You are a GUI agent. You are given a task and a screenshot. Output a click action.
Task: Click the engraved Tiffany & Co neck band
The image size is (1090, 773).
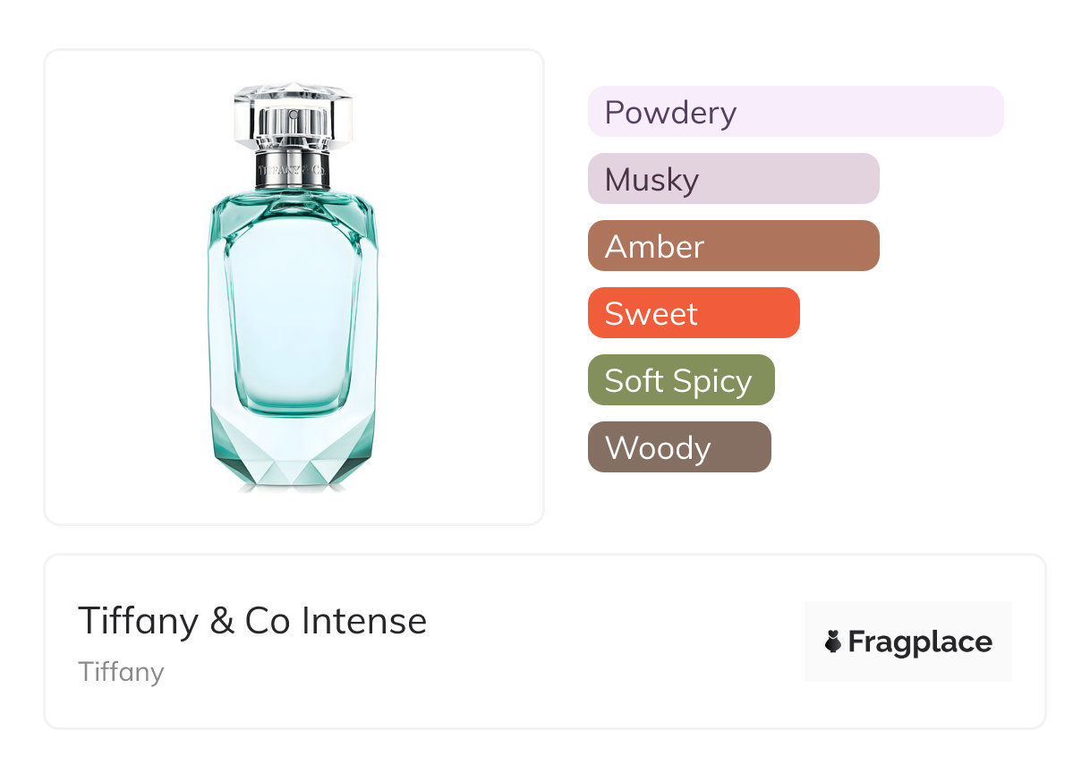click(x=293, y=168)
